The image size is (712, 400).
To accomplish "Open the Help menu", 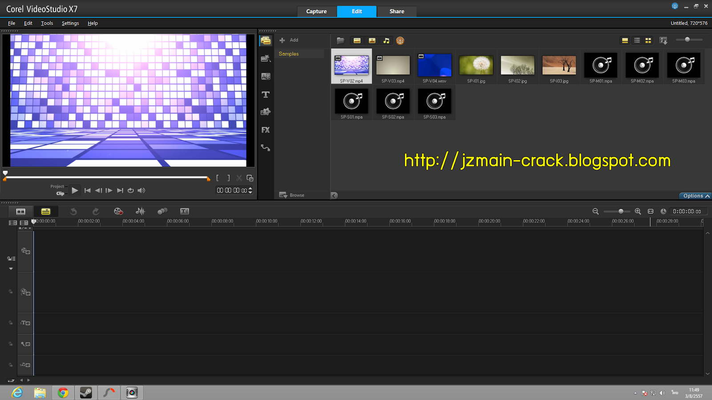I will 93,23.
